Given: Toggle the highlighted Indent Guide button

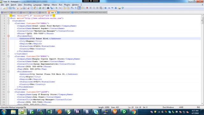Looking at the screenshot, I should [79, 8].
